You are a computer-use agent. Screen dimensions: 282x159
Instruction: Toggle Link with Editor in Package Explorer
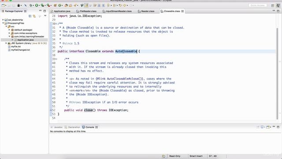(x=34, y=16)
